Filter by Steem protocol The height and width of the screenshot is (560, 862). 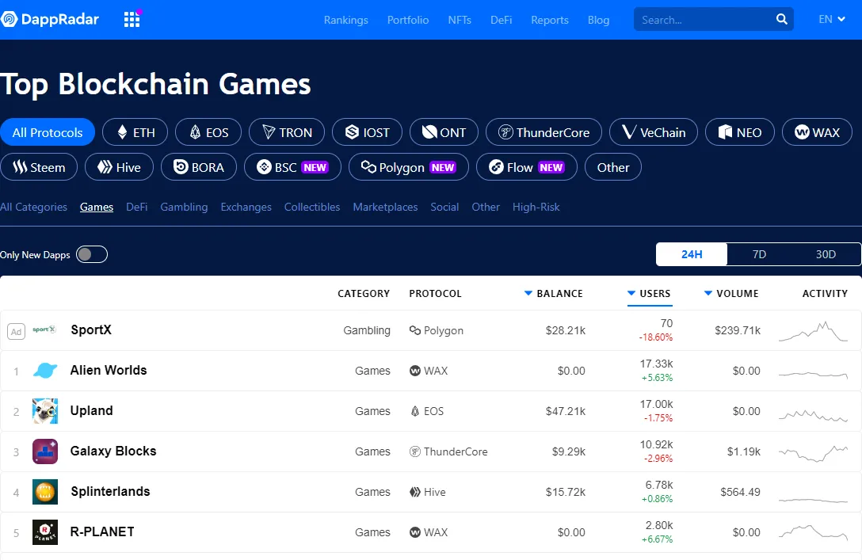point(39,167)
